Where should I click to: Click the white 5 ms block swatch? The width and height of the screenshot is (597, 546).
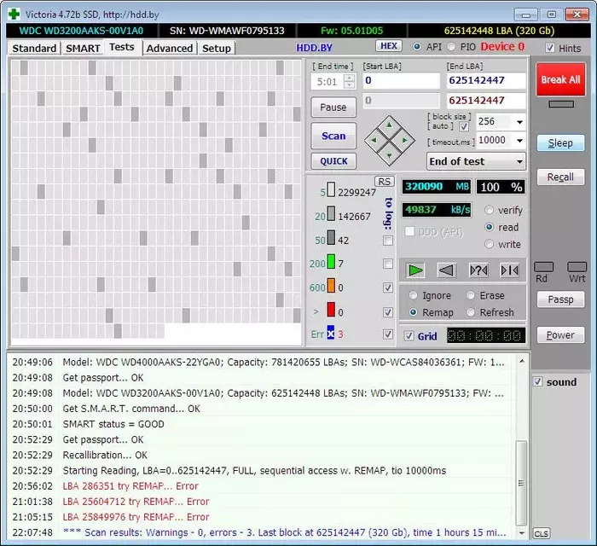(331, 189)
